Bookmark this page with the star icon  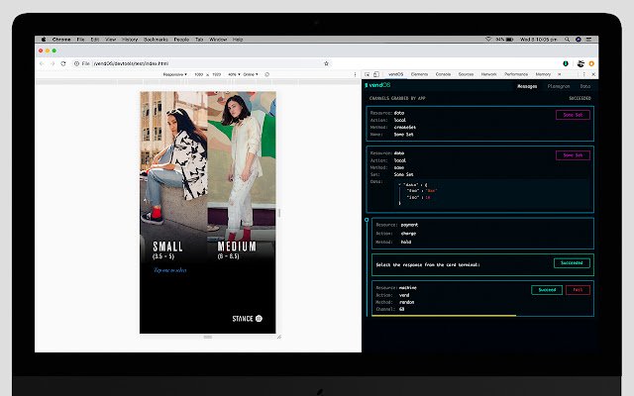(x=326, y=63)
